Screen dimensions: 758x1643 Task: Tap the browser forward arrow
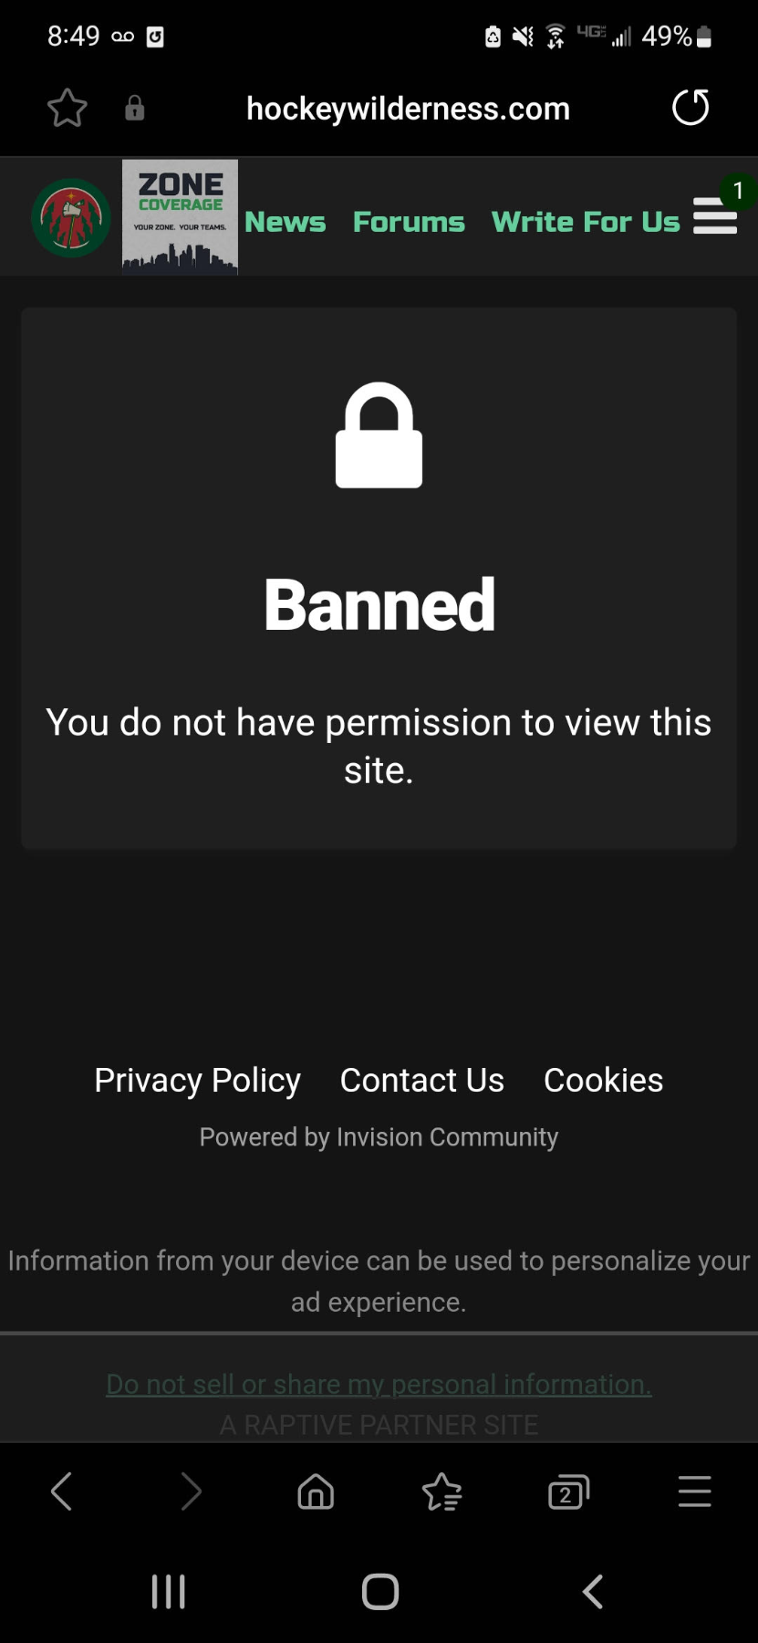pos(191,1491)
